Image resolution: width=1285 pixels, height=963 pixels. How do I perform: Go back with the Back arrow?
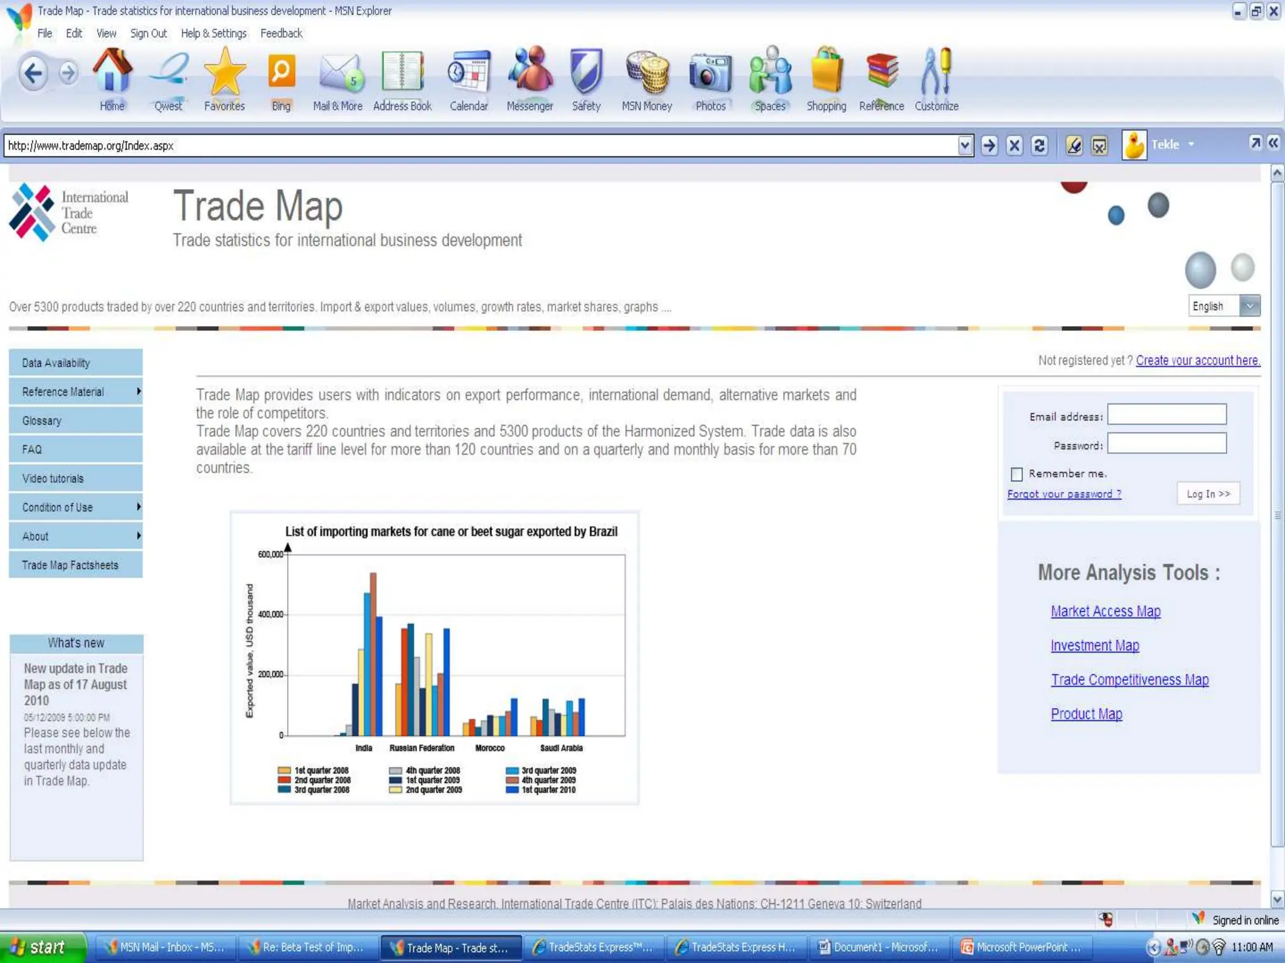coord(33,74)
